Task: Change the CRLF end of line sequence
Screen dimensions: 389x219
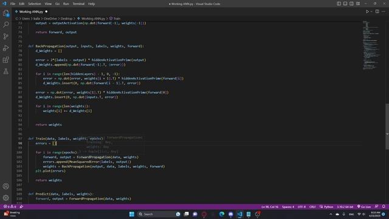Action: pos(312,207)
